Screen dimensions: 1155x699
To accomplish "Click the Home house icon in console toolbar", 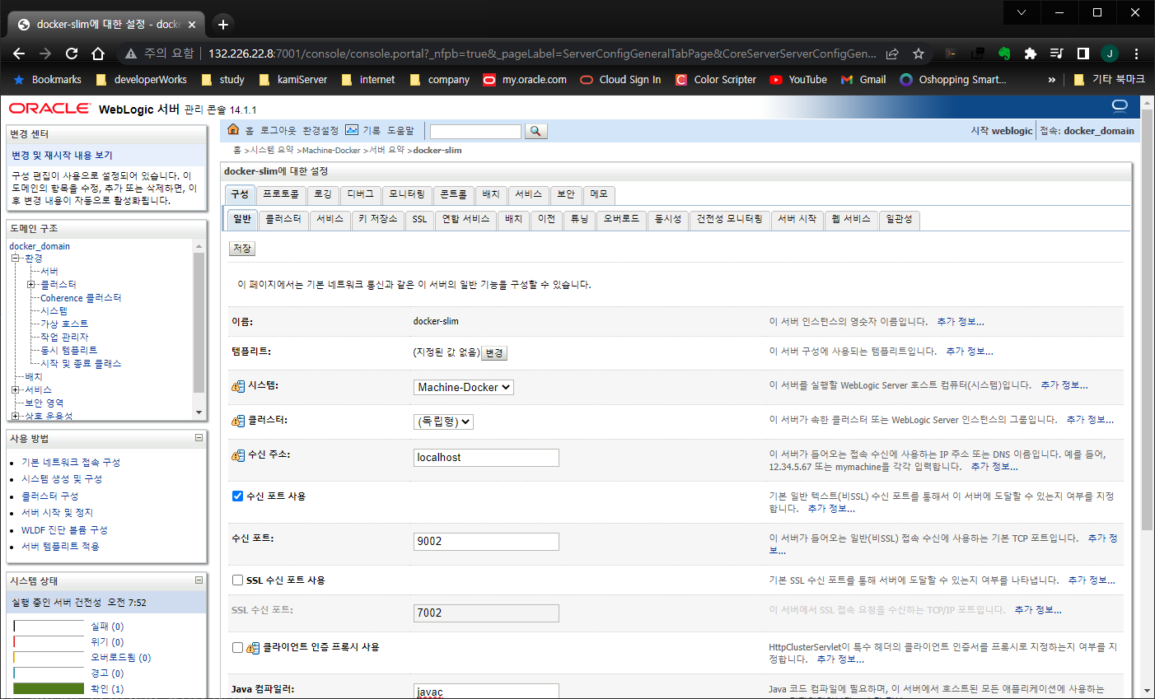I will (x=233, y=130).
